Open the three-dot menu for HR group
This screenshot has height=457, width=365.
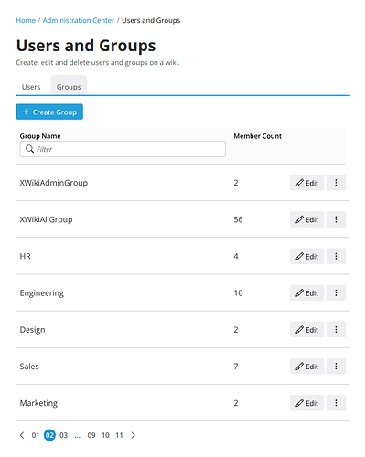coord(336,256)
